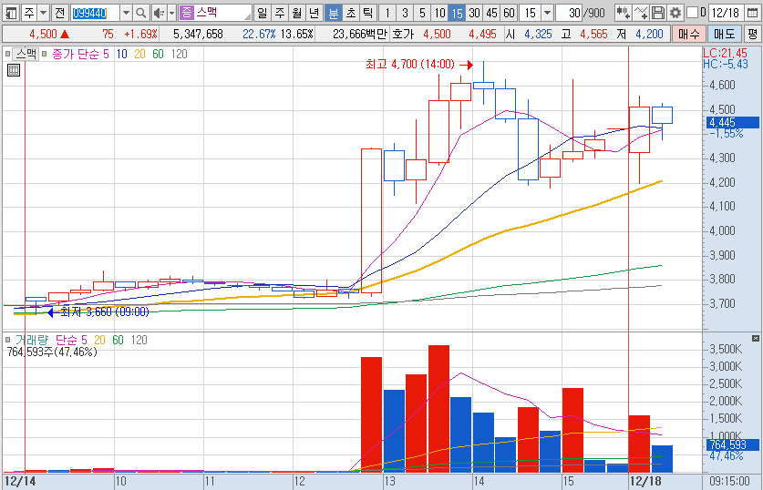
Task: Switch to the yearly (년) chart
Action: pyautogui.click(x=314, y=13)
